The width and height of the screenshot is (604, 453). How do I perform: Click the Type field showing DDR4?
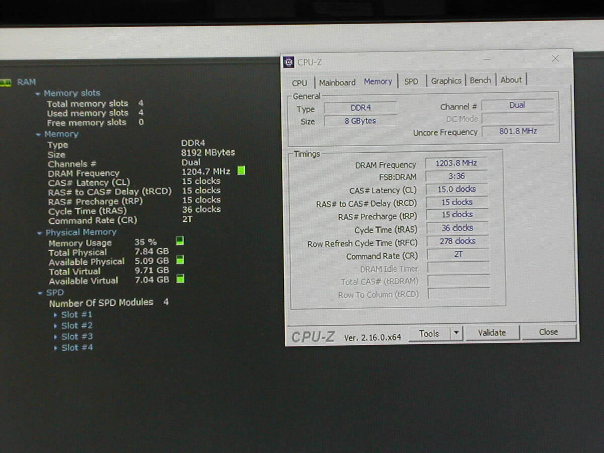[360, 108]
